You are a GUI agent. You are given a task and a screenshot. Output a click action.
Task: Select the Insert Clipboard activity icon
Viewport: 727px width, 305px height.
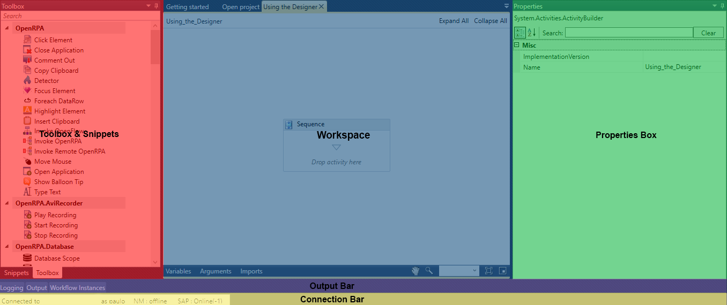pos(27,121)
